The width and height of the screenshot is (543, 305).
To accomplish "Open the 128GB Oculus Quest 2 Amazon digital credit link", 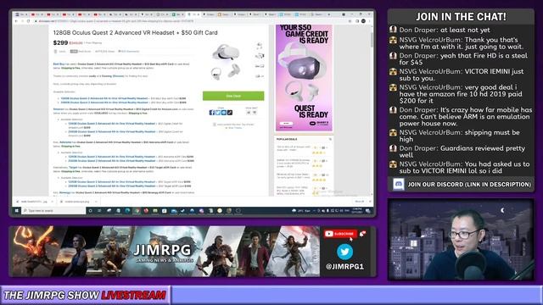I will 111,124.
